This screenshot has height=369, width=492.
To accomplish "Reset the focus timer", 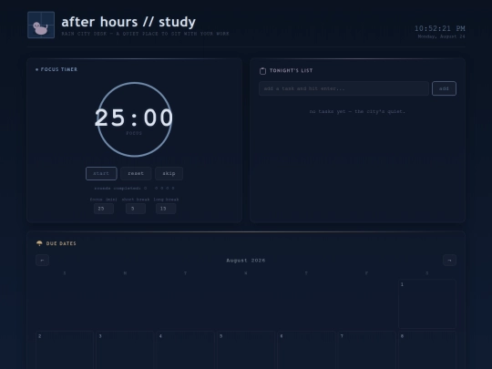I will (x=136, y=173).
